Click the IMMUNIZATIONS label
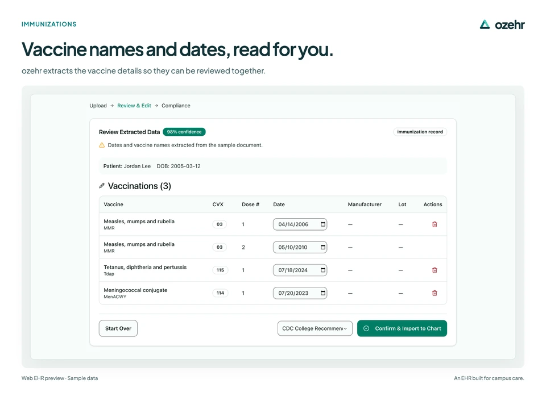Image resolution: width=546 pixels, height=409 pixels. pyautogui.click(x=49, y=24)
